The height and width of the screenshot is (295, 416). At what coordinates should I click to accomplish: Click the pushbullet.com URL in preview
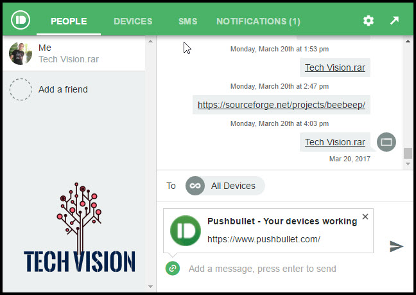[264, 239]
